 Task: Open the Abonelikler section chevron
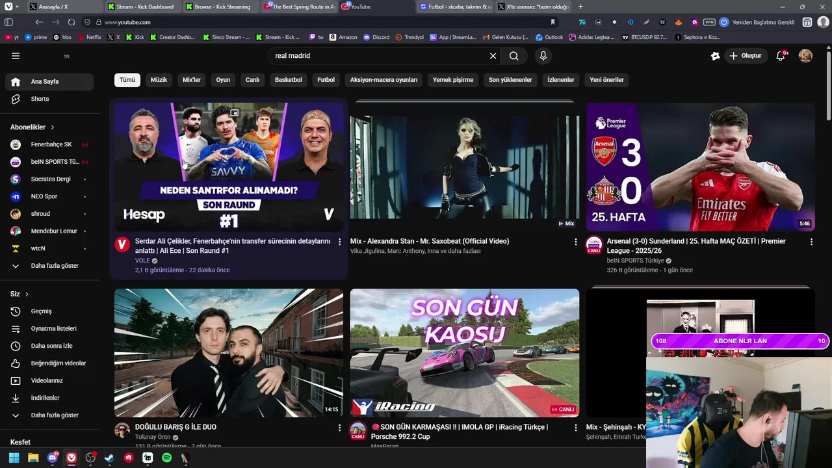[53, 127]
